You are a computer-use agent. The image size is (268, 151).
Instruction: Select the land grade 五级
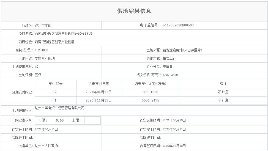(x=38, y=75)
